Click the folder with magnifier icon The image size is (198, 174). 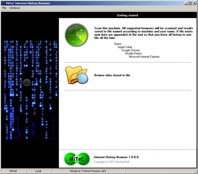[77, 75]
